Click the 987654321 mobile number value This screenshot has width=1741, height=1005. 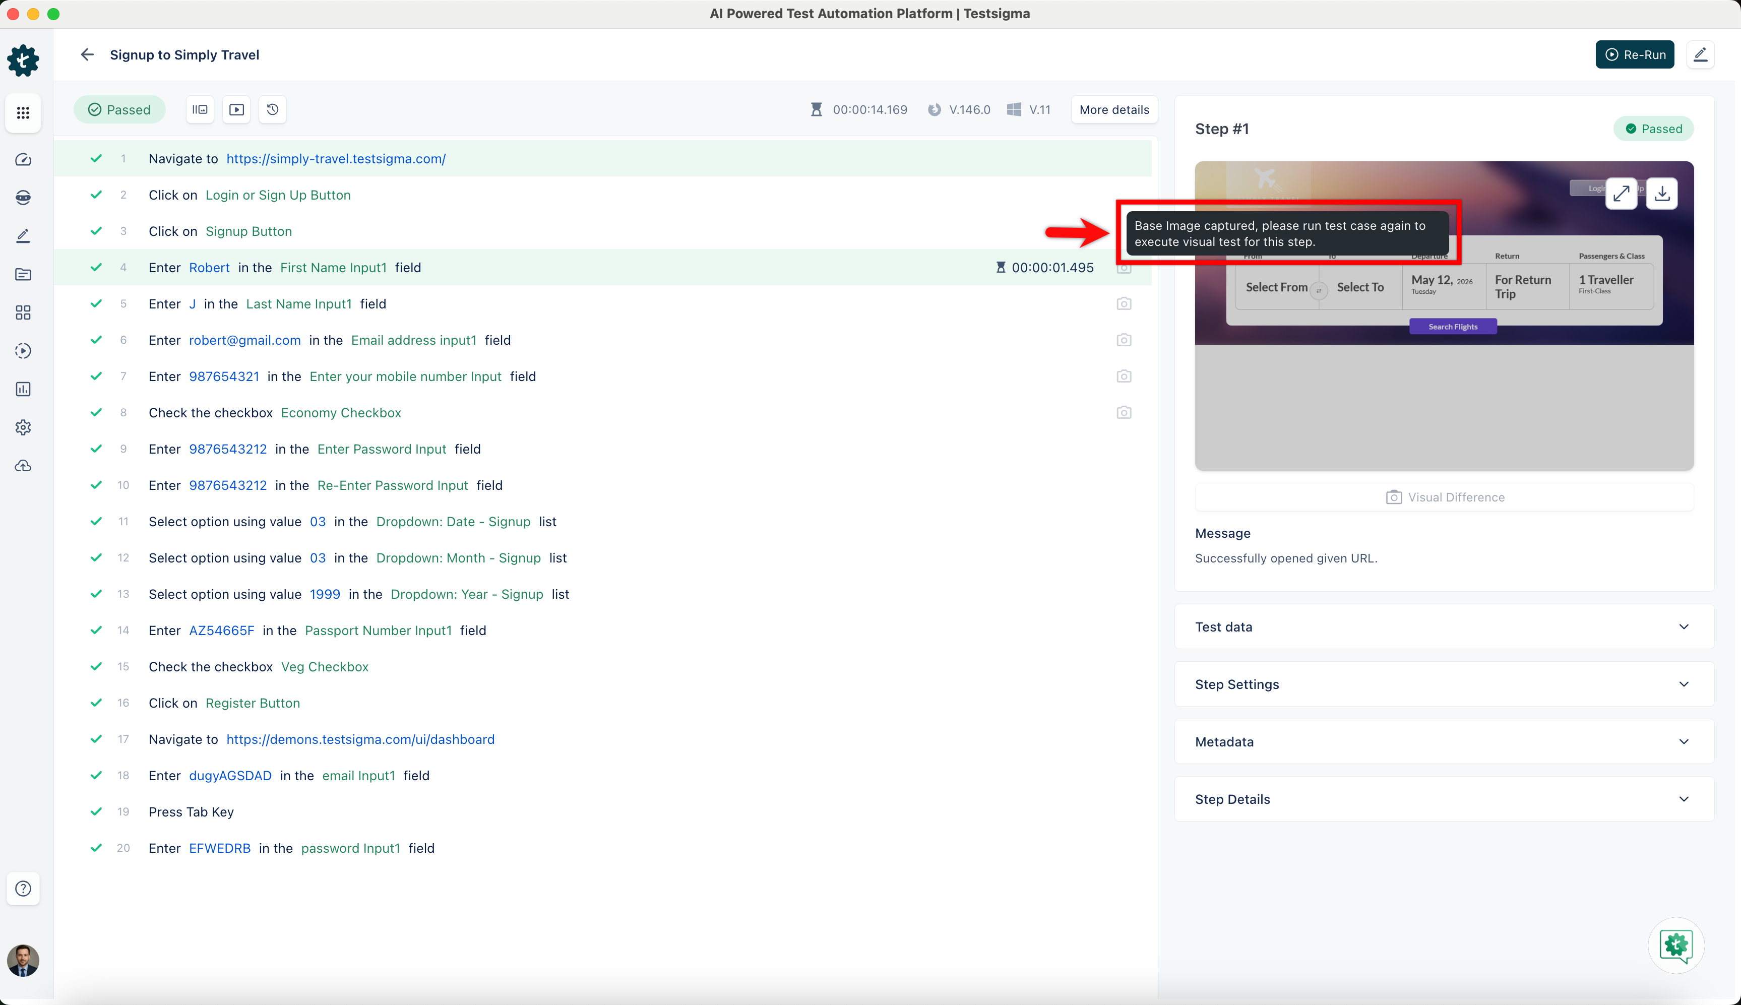point(224,376)
